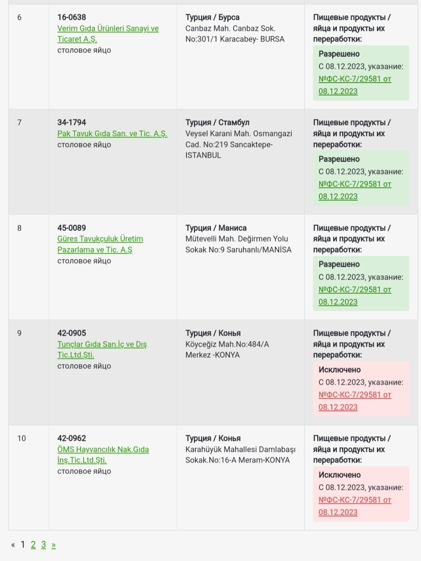Open Pak Tavuk Gıda San. company link
The image size is (421, 561).
click(x=112, y=133)
